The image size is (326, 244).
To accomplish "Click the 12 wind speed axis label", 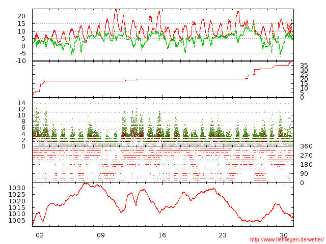I will tap(21, 109).
